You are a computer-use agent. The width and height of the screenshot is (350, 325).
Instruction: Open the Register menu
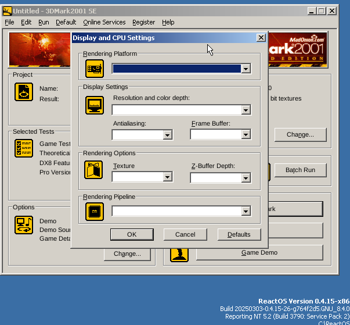(143, 22)
